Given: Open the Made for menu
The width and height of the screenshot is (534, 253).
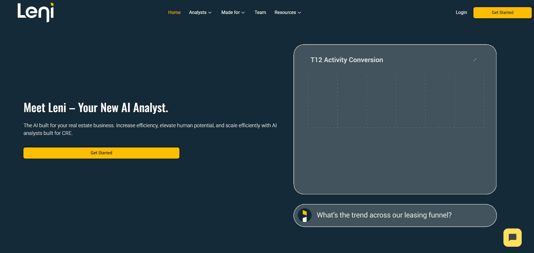Looking at the screenshot, I should 233,13.
